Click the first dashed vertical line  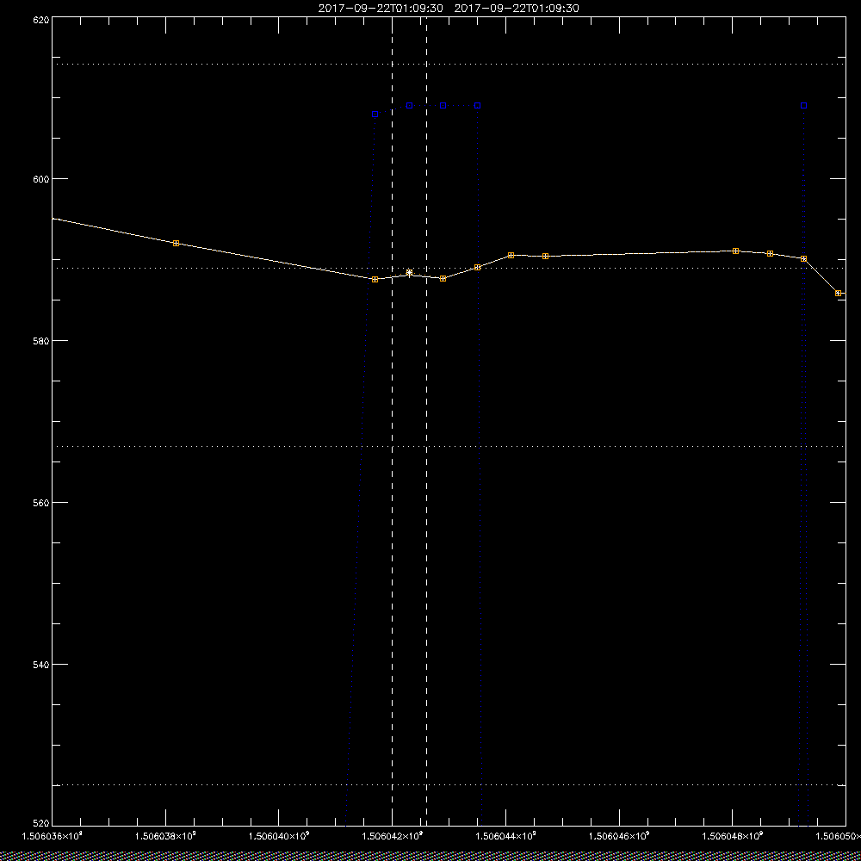[x=392, y=421]
